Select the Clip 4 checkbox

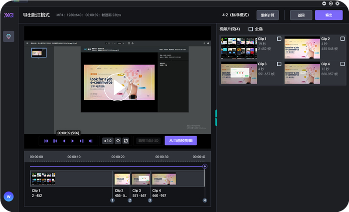coord(343,64)
